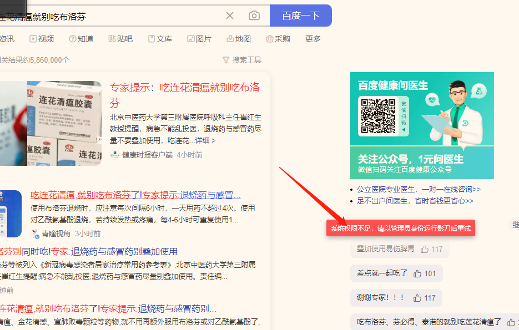Click the 百度一下 search button

(300, 16)
